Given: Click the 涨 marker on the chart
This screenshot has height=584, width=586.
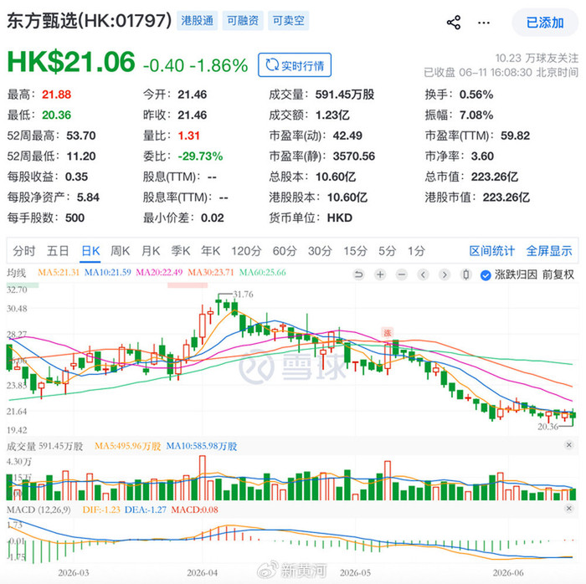Looking at the screenshot, I should 388,332.
